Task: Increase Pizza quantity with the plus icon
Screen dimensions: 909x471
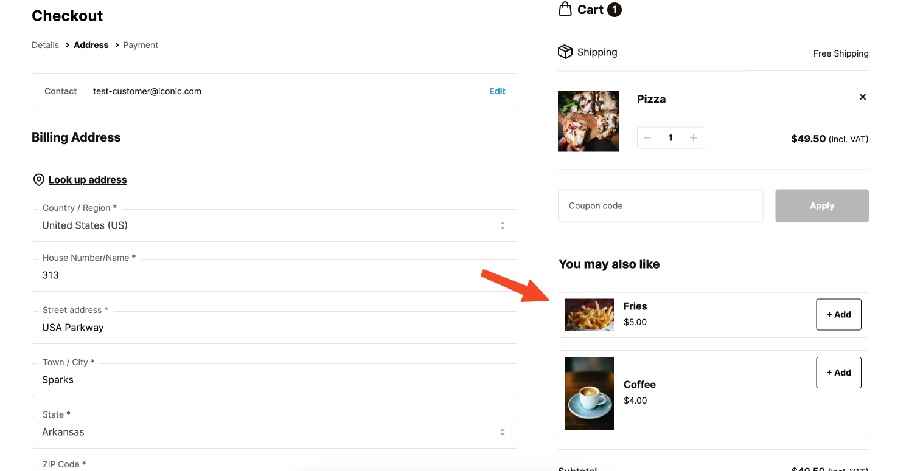Action: click(x=694, y=137)
